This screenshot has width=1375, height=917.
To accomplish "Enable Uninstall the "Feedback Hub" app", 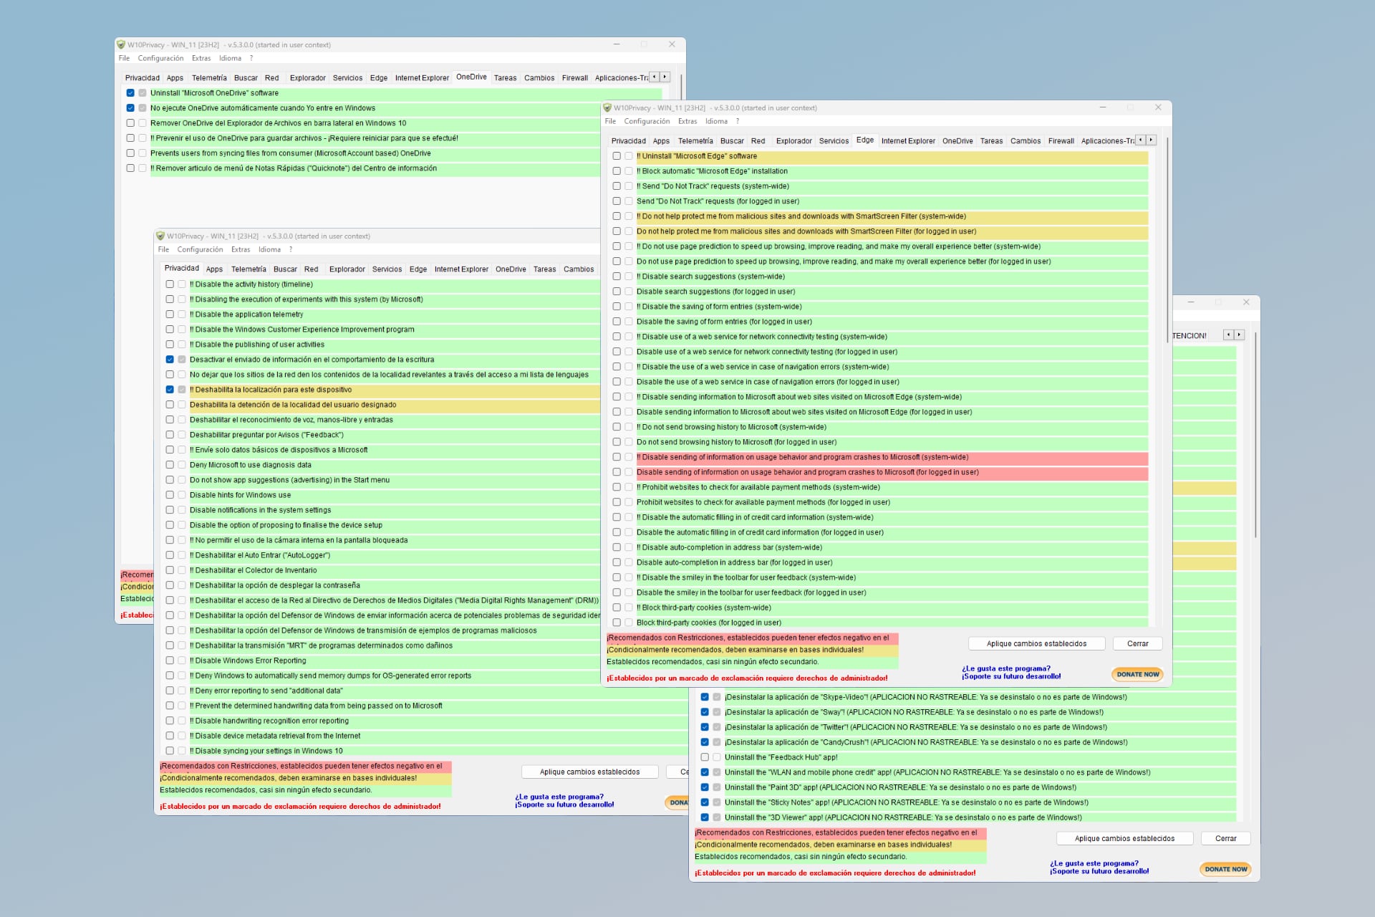I will [x=705, y=757].
